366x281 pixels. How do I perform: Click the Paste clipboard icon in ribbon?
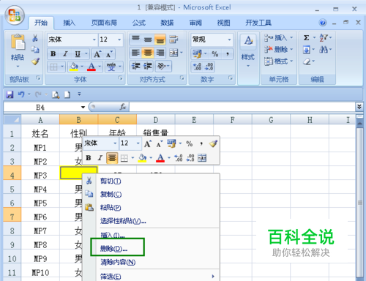point(18,42)
